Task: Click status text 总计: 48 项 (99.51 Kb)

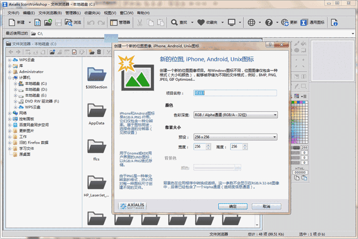Action: click(x=266, y=234)
